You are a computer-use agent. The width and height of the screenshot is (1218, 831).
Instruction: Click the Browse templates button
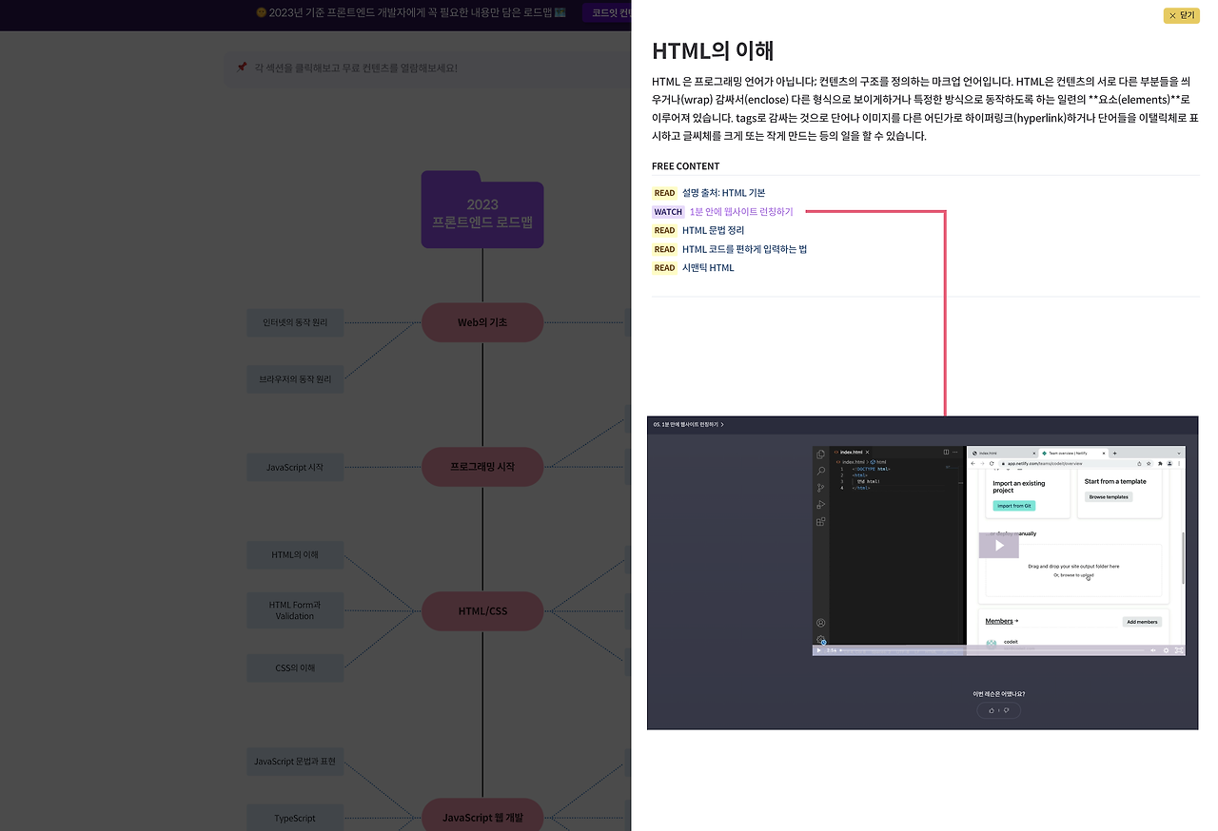coord(1109,497)
